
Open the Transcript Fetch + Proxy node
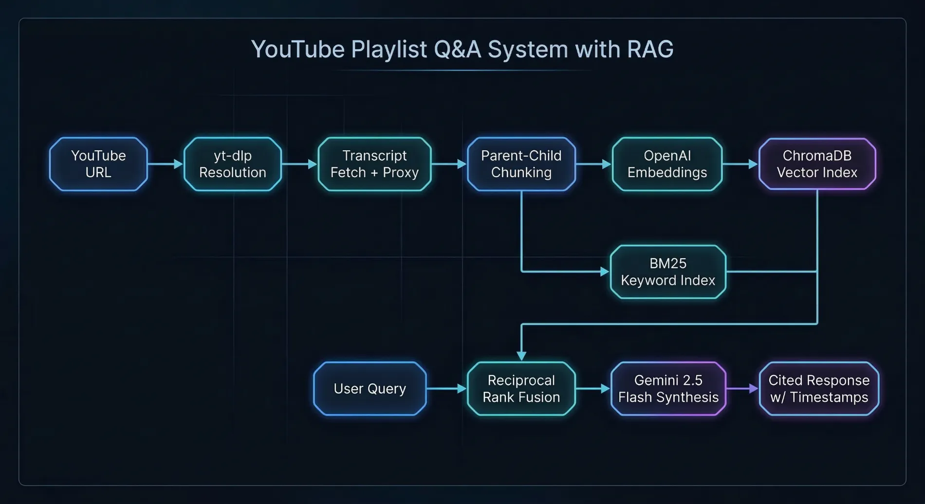click(374, 164)
